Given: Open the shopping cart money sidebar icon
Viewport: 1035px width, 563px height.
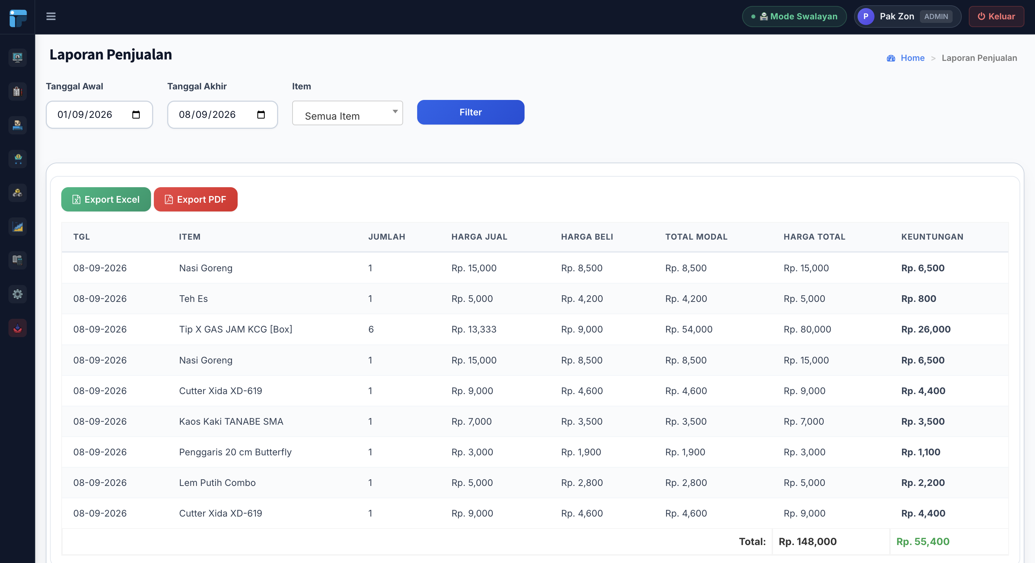Looking at the screenshot, I should (17, 159).
